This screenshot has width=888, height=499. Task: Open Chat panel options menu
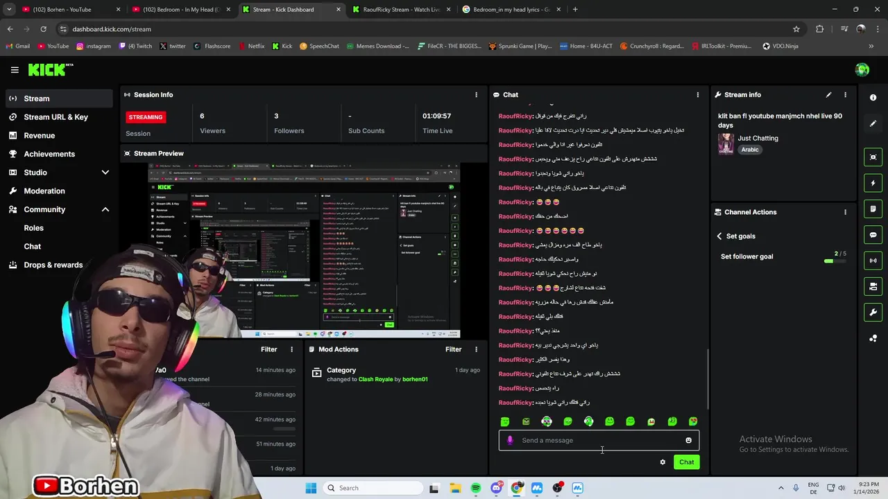(x=698, y=95)
